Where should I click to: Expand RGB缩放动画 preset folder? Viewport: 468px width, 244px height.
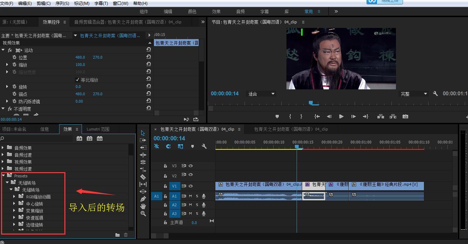click(14, 197)
